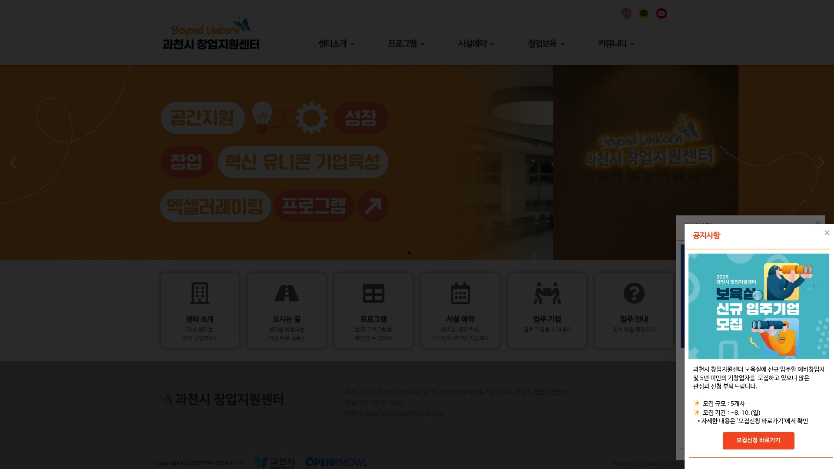Open the 센터소개 navigation menu
This screenshot has width=834, height=469.
click(x=332, y=43)
